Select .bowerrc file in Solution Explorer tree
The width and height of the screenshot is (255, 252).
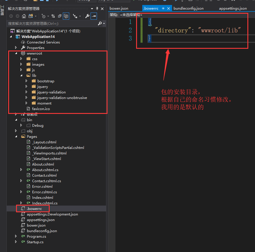[34, 209]
